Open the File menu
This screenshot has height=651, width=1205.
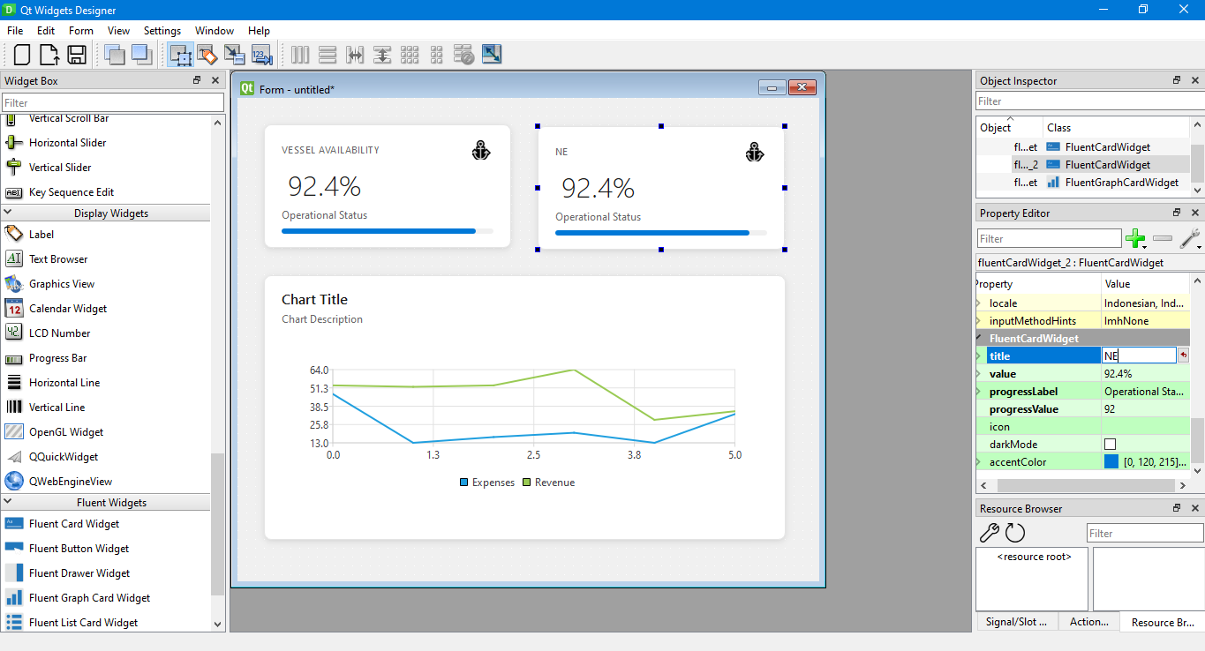15,30
